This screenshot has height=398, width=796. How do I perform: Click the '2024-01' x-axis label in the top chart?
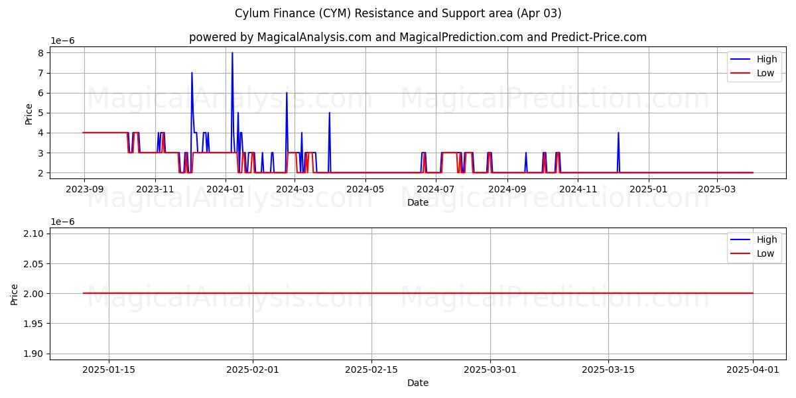(x=226, y=190)
